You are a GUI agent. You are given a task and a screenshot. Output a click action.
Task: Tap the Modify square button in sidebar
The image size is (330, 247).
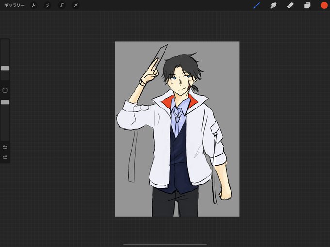(5, 90)
